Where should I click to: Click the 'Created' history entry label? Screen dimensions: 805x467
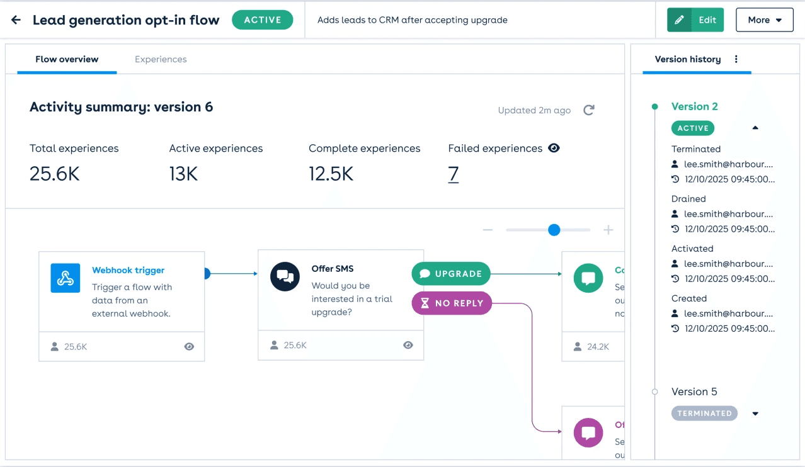689,298
